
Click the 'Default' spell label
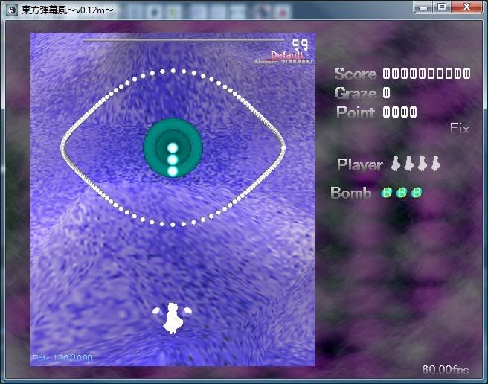click(x=286, y=55)
